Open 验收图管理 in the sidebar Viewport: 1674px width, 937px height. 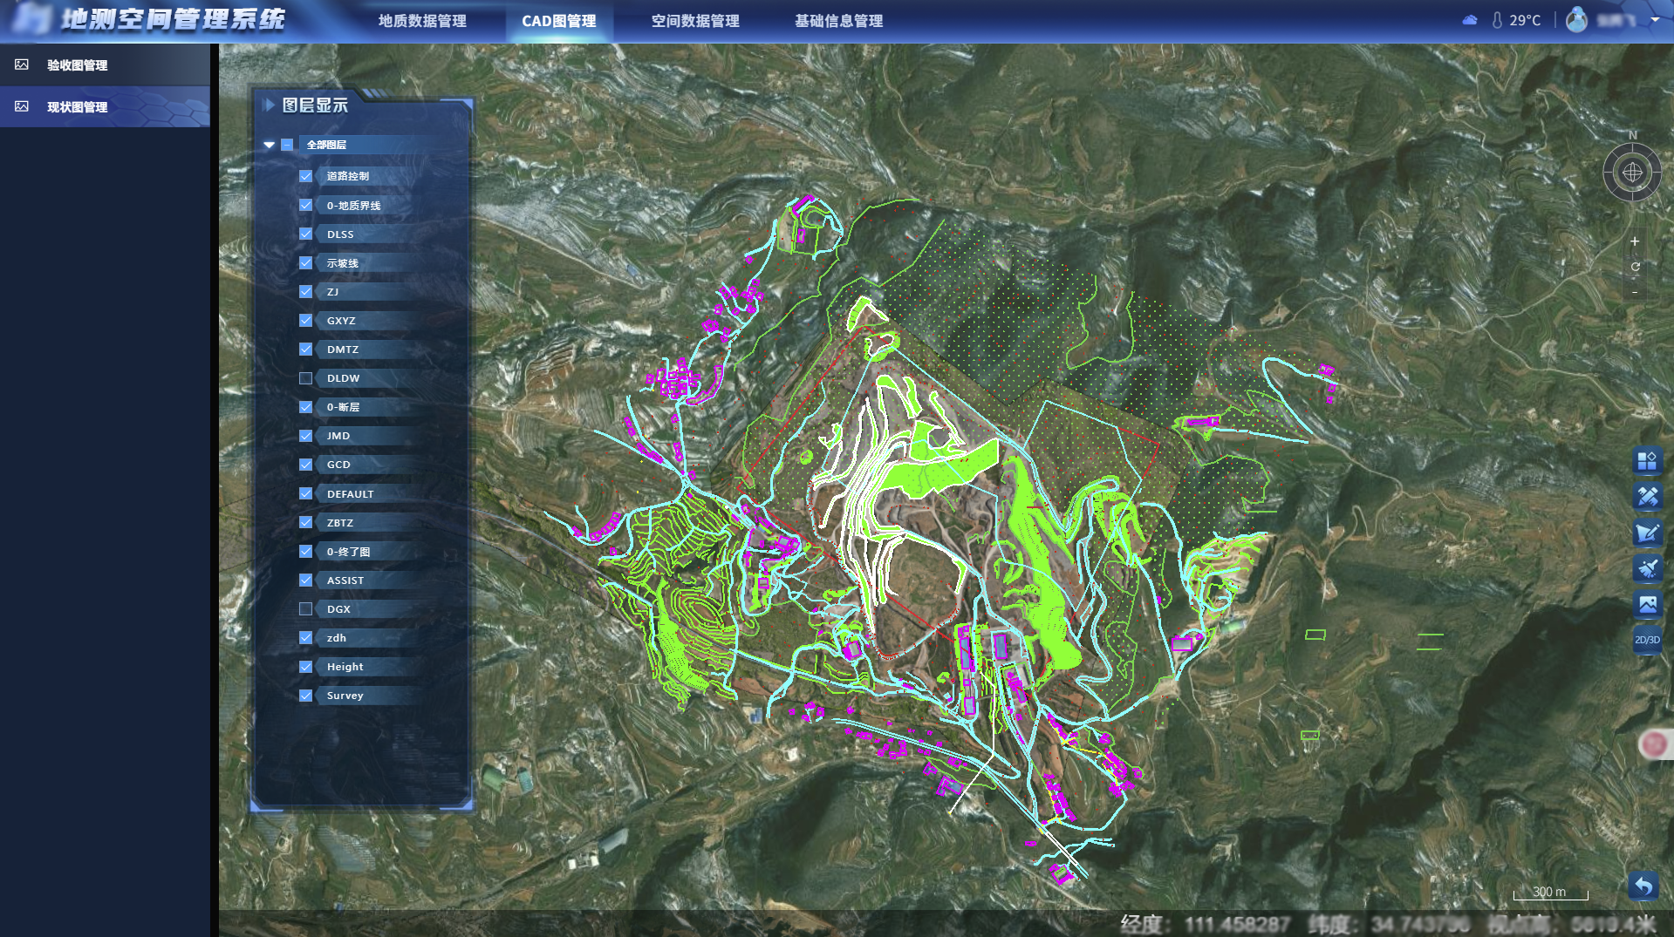pyautogui.click(x=78, y=65)
